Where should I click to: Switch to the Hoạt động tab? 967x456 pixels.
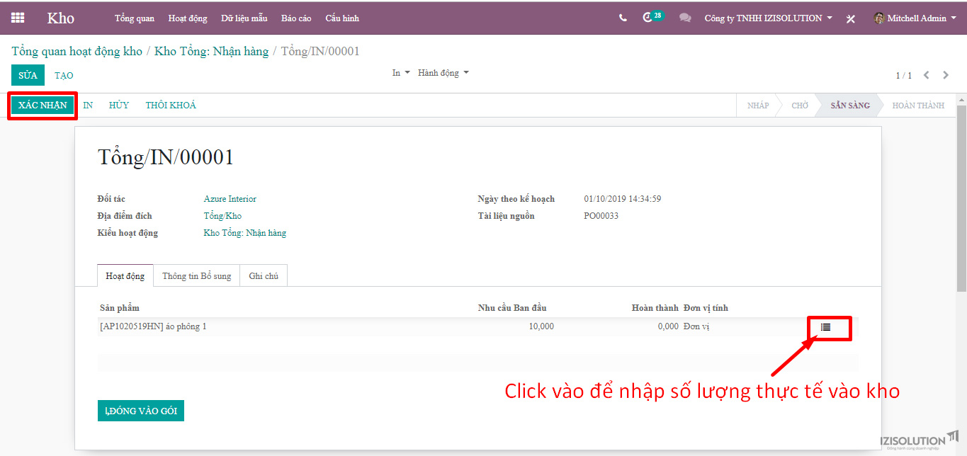(x=125, y=275)
